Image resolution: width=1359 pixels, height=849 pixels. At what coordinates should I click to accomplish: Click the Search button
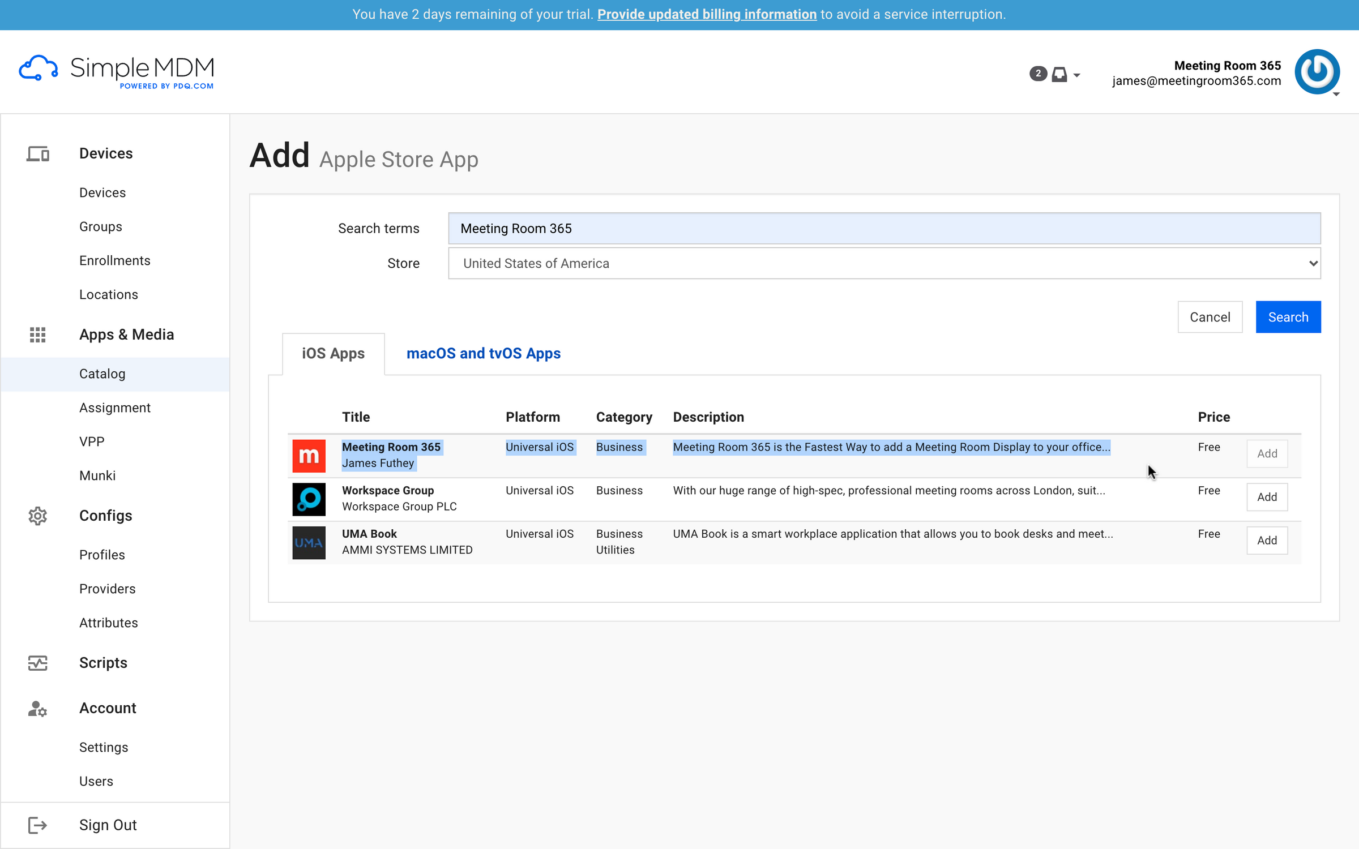pos(1288,317)
